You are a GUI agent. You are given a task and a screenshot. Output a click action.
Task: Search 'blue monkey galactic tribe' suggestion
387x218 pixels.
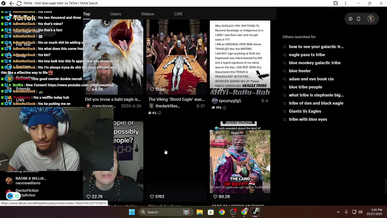tap(315, 63)
